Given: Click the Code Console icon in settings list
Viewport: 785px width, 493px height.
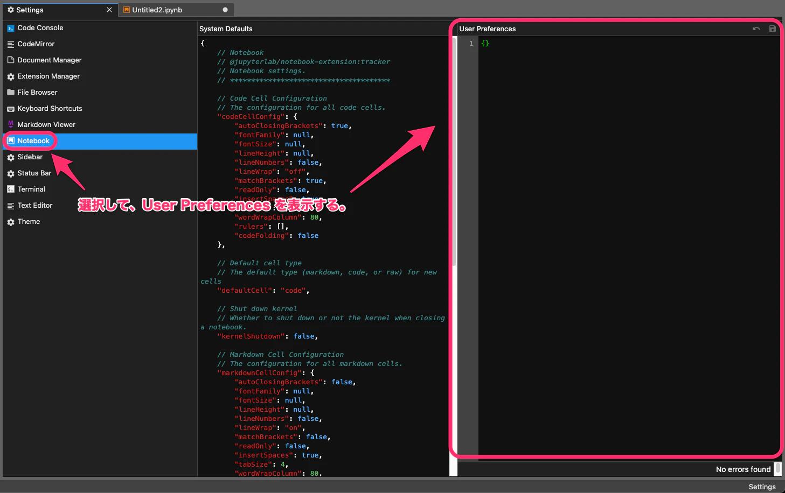Looking at the screenshot, I should [11, 28].
